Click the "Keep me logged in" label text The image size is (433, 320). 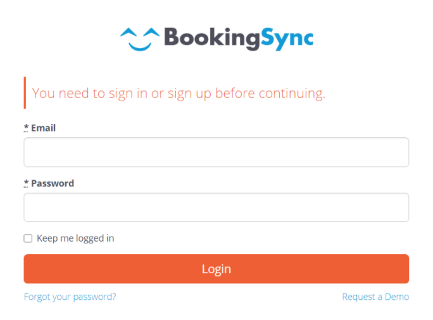[75, 238]
